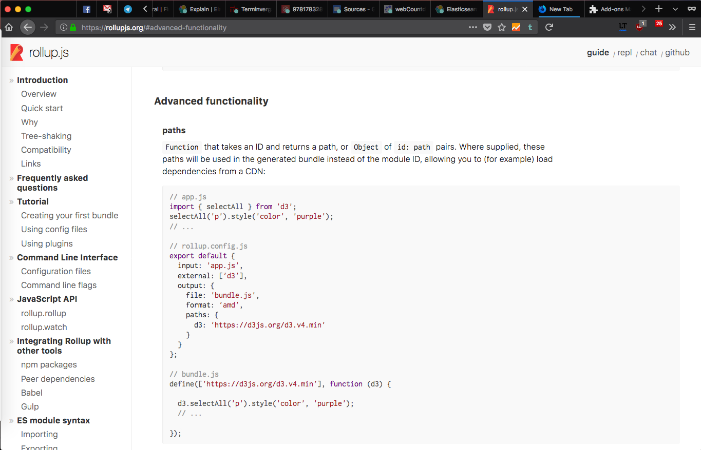
Task: Open Command Line Interface section
Action: (x=67, y=257)
